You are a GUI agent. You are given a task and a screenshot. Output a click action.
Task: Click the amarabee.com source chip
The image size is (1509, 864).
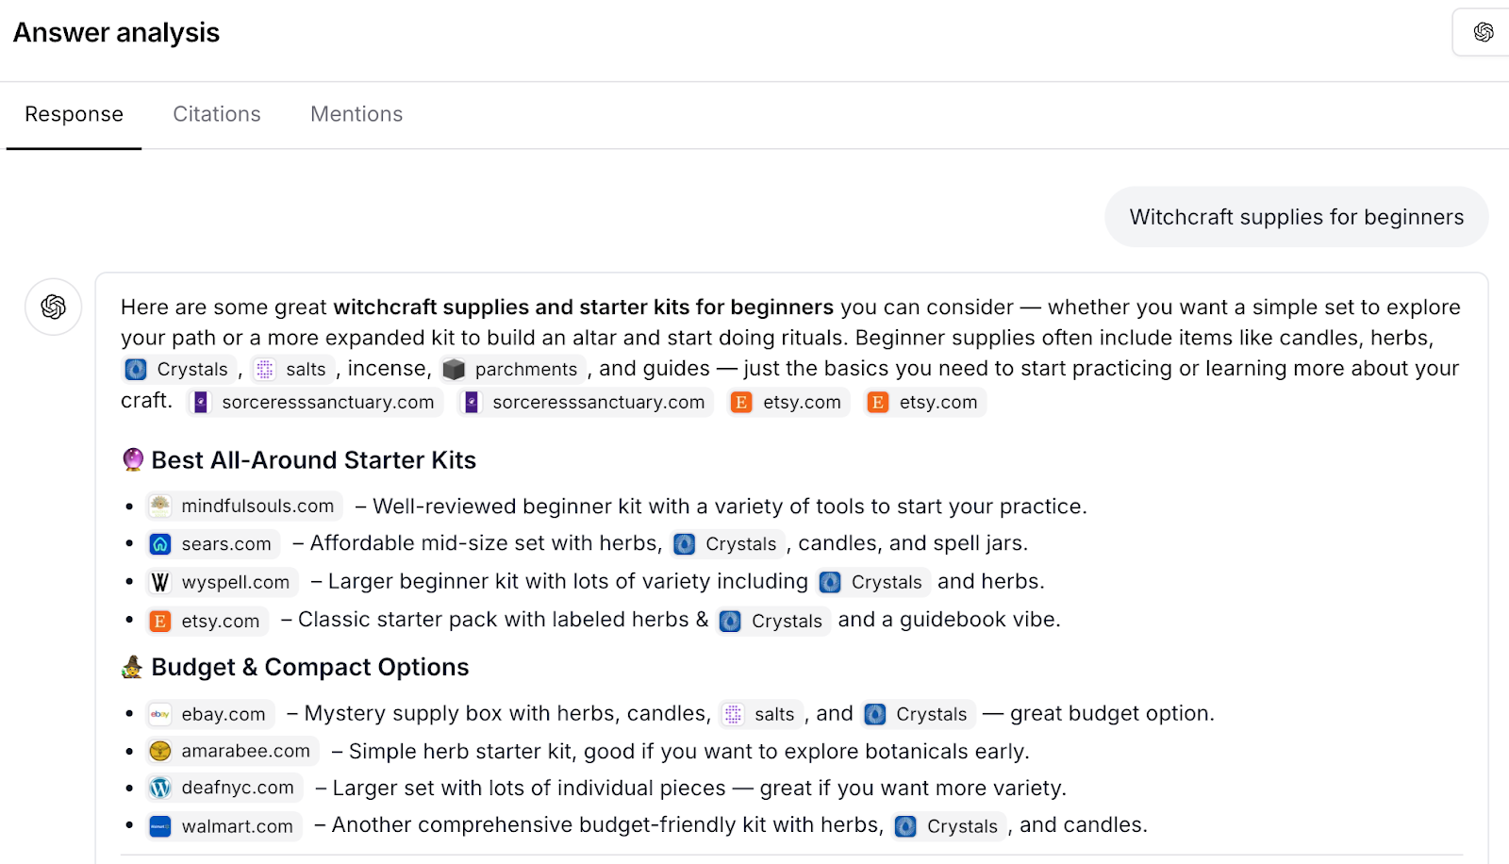tap(232, 752)
